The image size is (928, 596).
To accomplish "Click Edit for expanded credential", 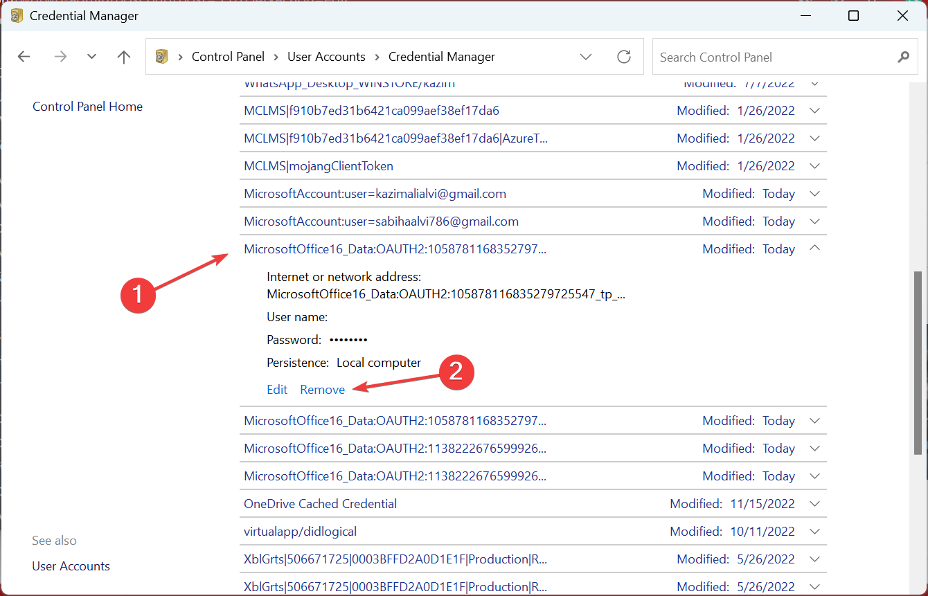I will coord(277,390).
